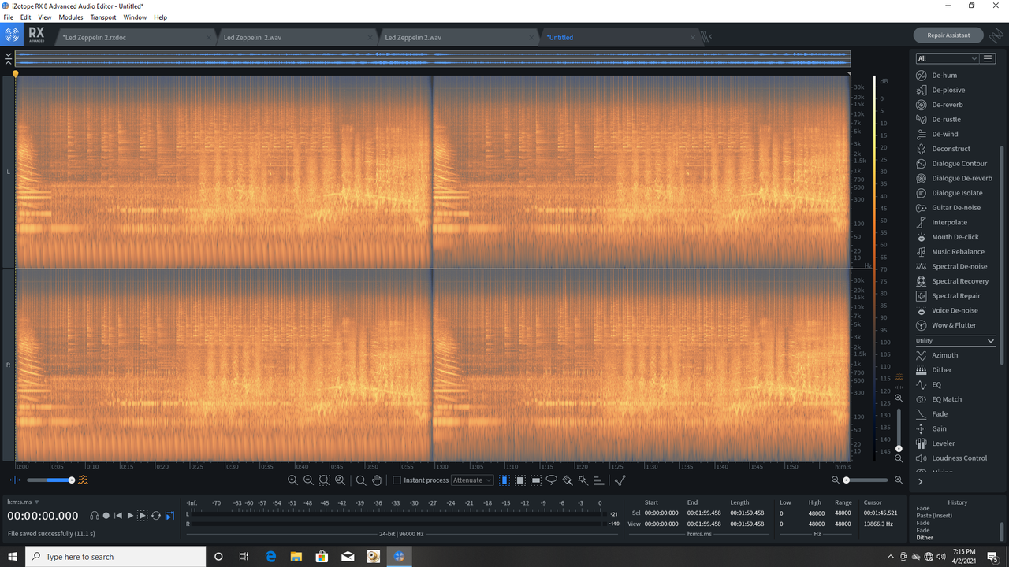Toggle loop playback
1009x567 pixels.
[x=156, y=516]
